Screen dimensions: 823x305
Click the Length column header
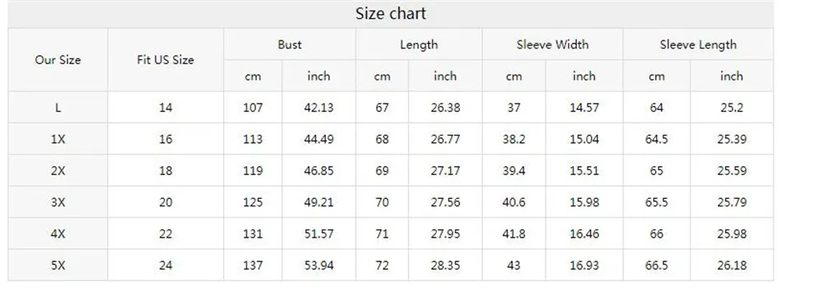point(419,44)
